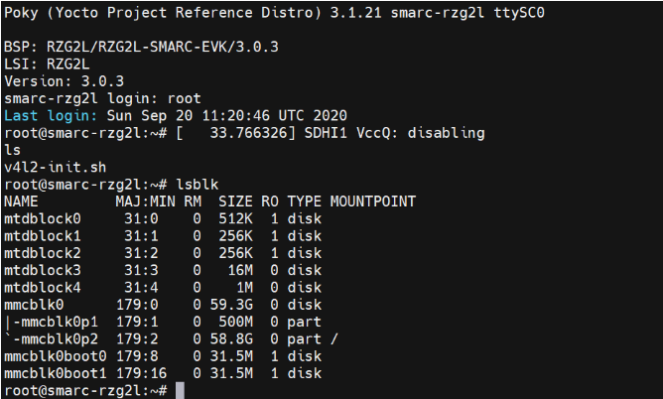Click the TYPE column header
Screen dimensions: 663x399
[304, 201]
